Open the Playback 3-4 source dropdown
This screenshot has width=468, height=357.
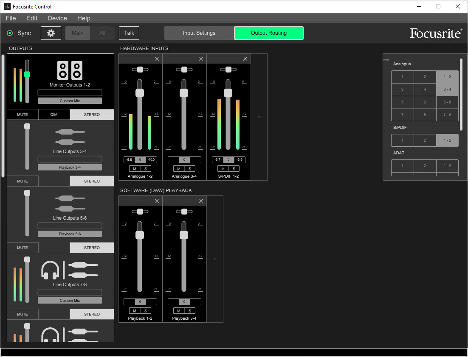click(70, 167)
